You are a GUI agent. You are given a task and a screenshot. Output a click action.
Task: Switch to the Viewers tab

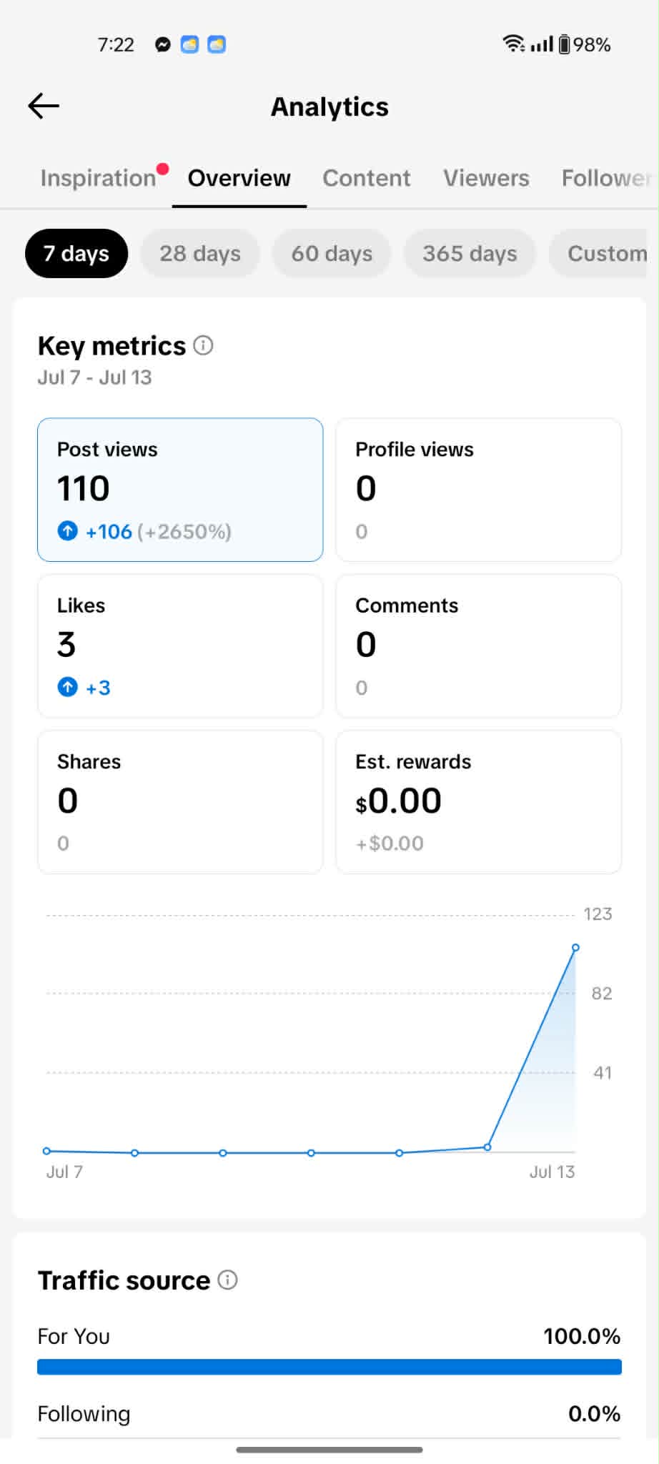[487, 178]
